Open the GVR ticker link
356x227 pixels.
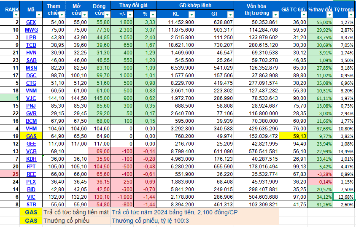(x=31, y=113)
